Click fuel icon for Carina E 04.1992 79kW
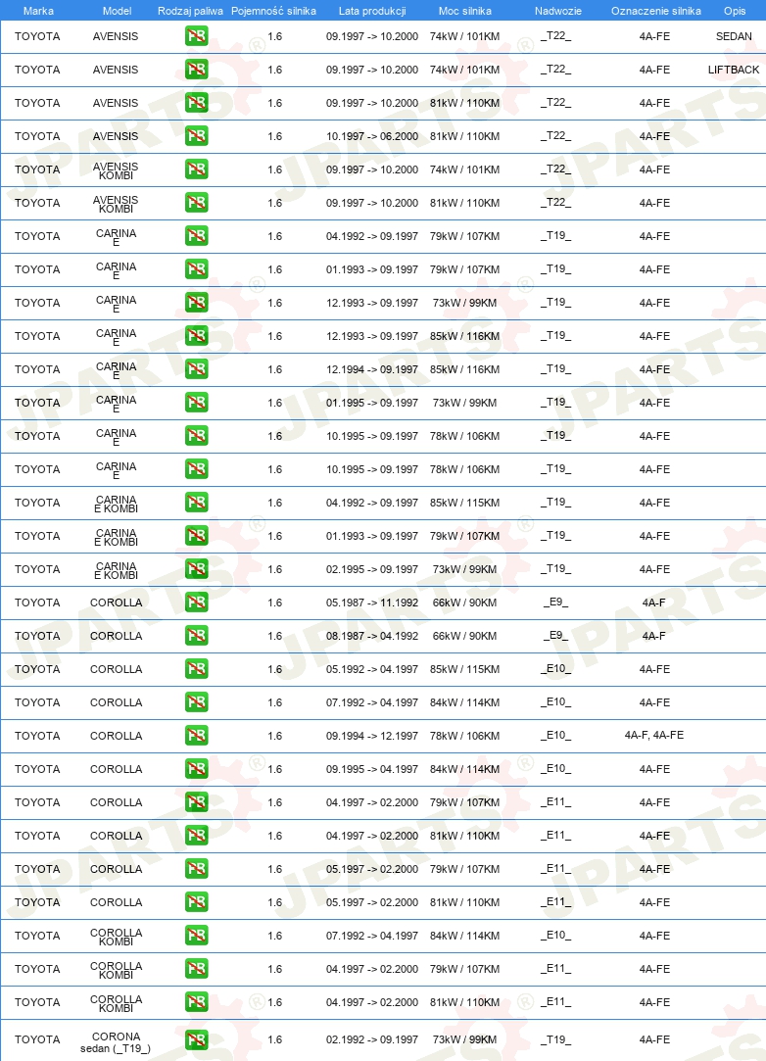 [196, 235]
